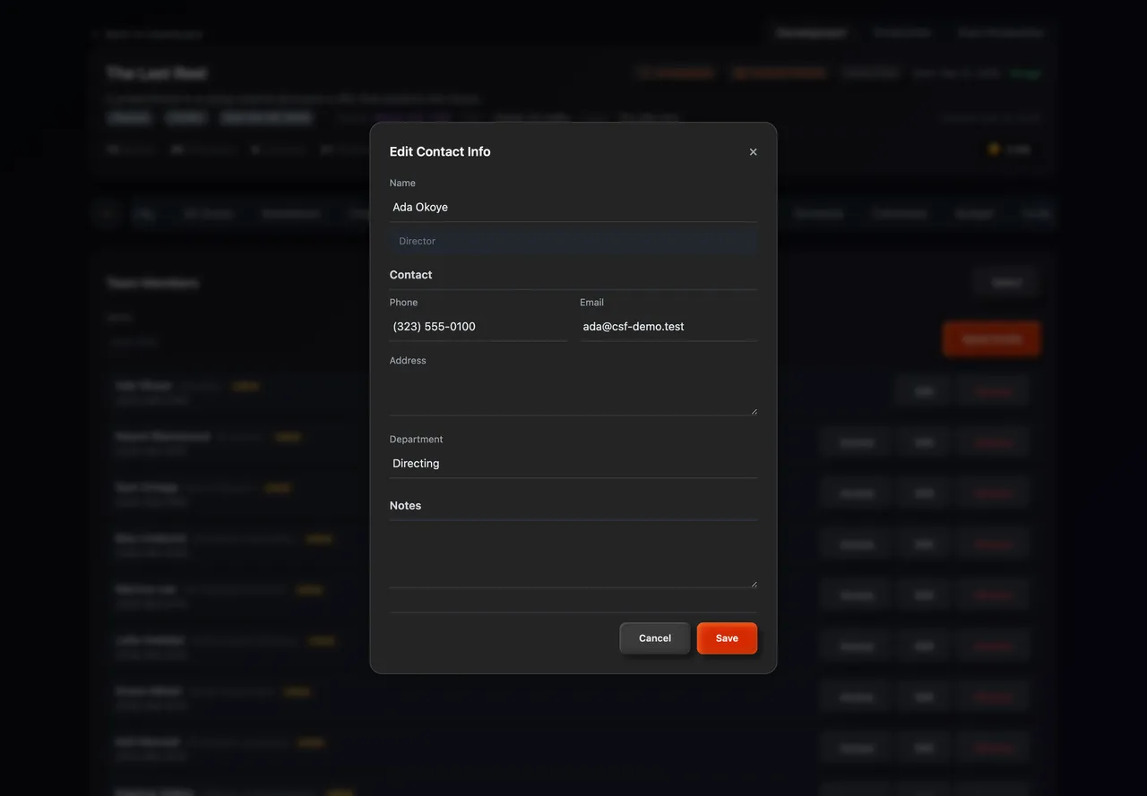Image resolution: width=1147 pixels, height=796 pixels.
Task: Grab the Address textarea resize handle
Action: coord(754,412)
